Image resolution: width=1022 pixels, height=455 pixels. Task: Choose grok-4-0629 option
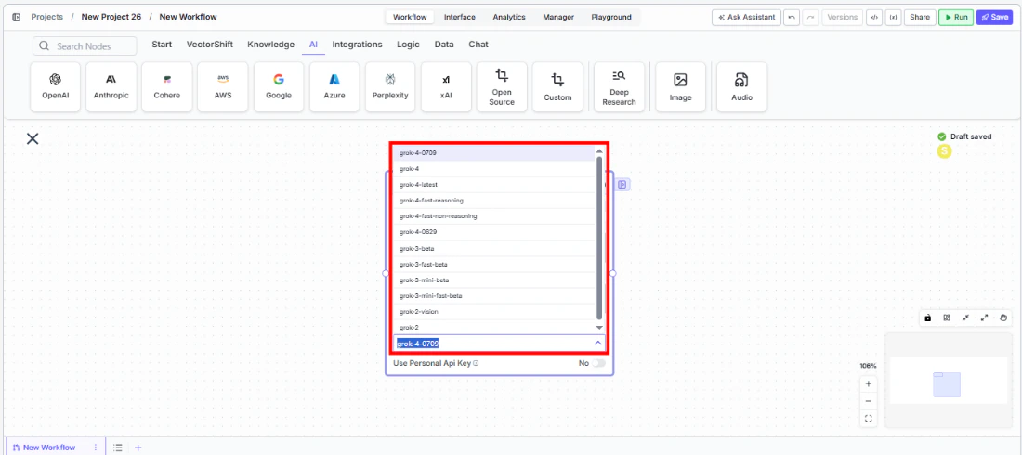point(494,232)
